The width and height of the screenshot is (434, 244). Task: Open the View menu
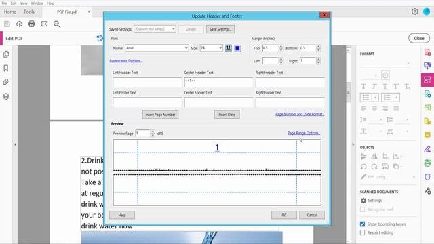[24, 3]
